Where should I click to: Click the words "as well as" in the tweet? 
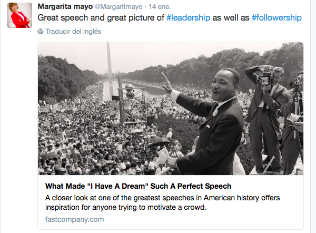231,18
